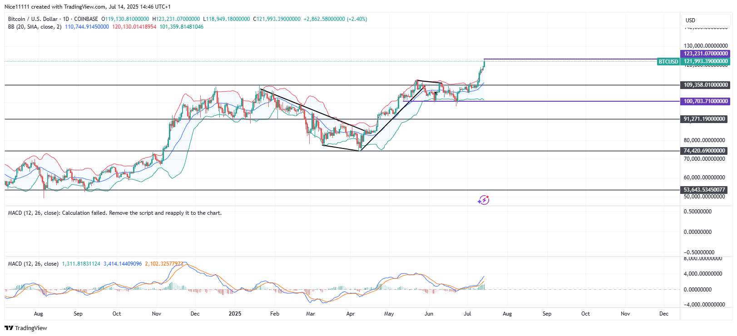
Task: Click the Nice11111 created with TradingView.com header
Action: coord(88,7)
